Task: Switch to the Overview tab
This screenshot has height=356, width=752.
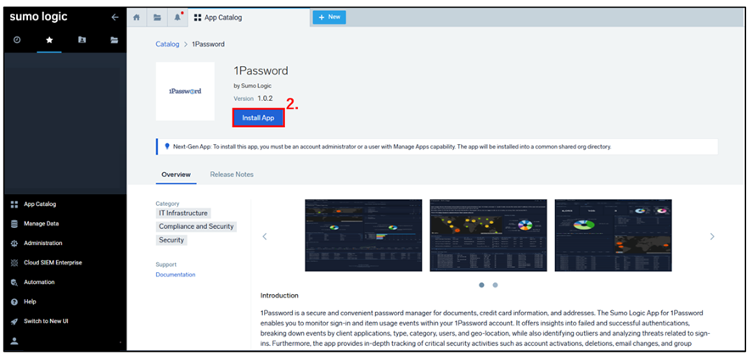Action: point(176,175)
